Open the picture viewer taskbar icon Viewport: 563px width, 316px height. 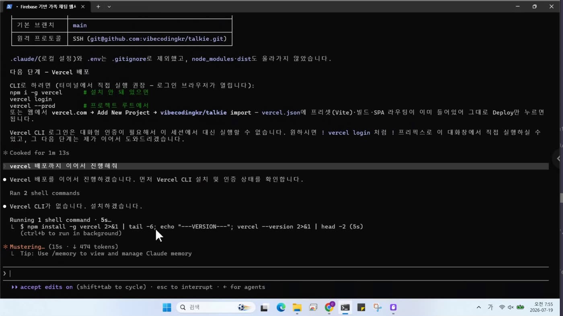[313, 308]
